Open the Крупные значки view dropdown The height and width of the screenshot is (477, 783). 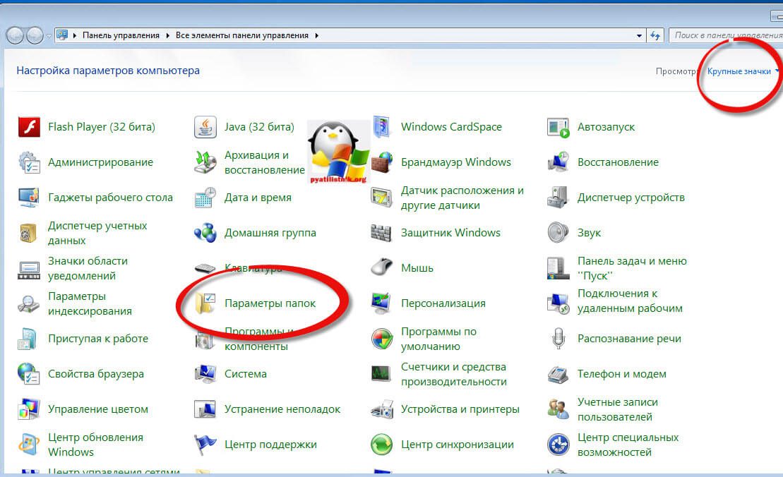743,71
